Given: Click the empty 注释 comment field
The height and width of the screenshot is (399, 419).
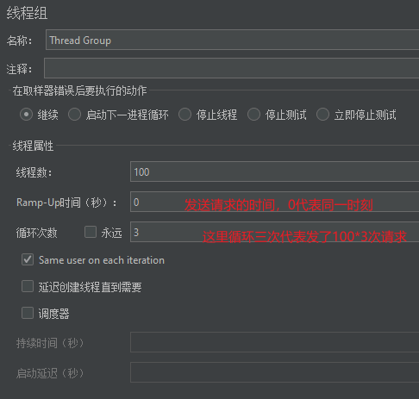Looking at the screenshot, I should [231, 68].
